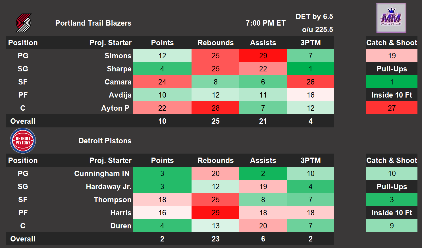Click Detroit's Overall Rebounds value 23
Screen dimensions: 422x248
click(x=215, y=239)
